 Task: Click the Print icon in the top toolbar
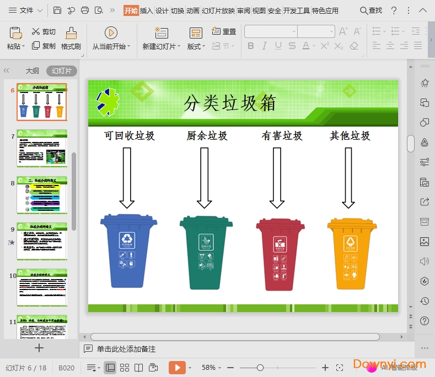pyautogui.click(x=85, y=10)
